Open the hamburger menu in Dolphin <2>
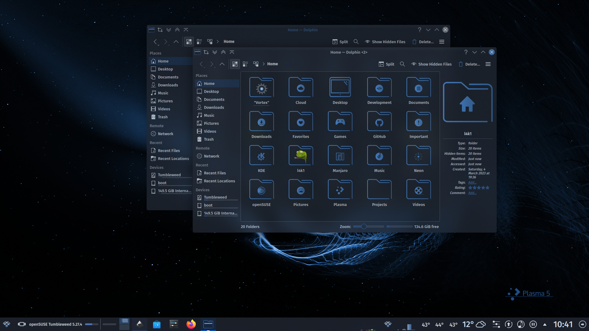This screenshot has width=589, height=331. click(x=488, y=64)
